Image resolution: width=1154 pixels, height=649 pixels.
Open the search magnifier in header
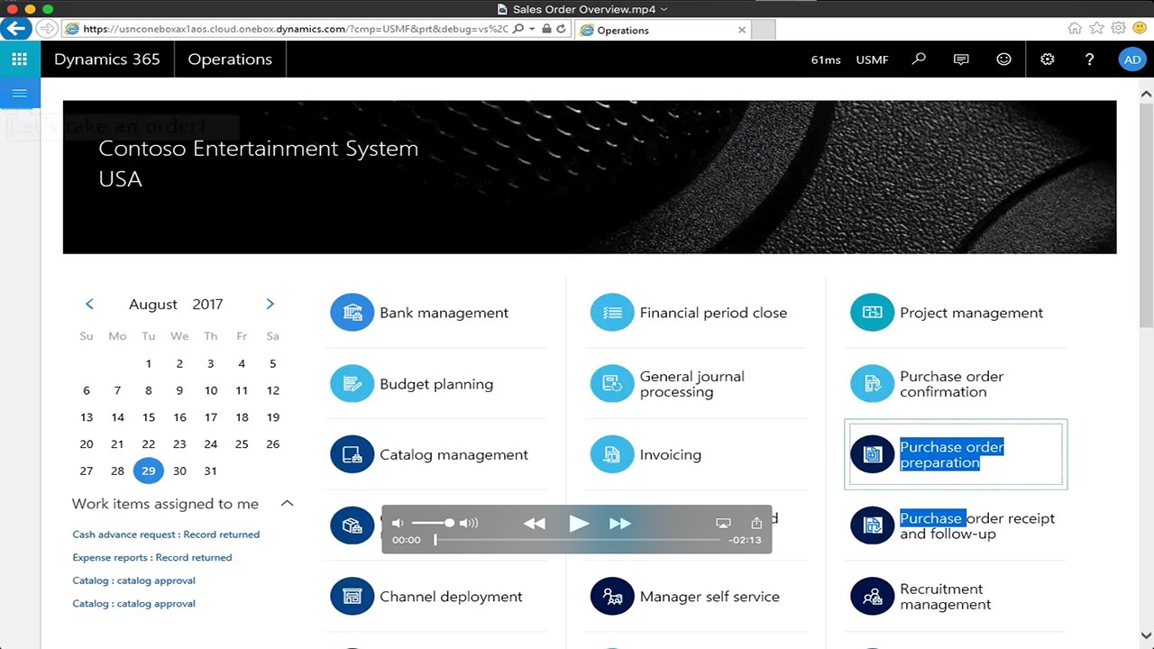pos(919,59)
